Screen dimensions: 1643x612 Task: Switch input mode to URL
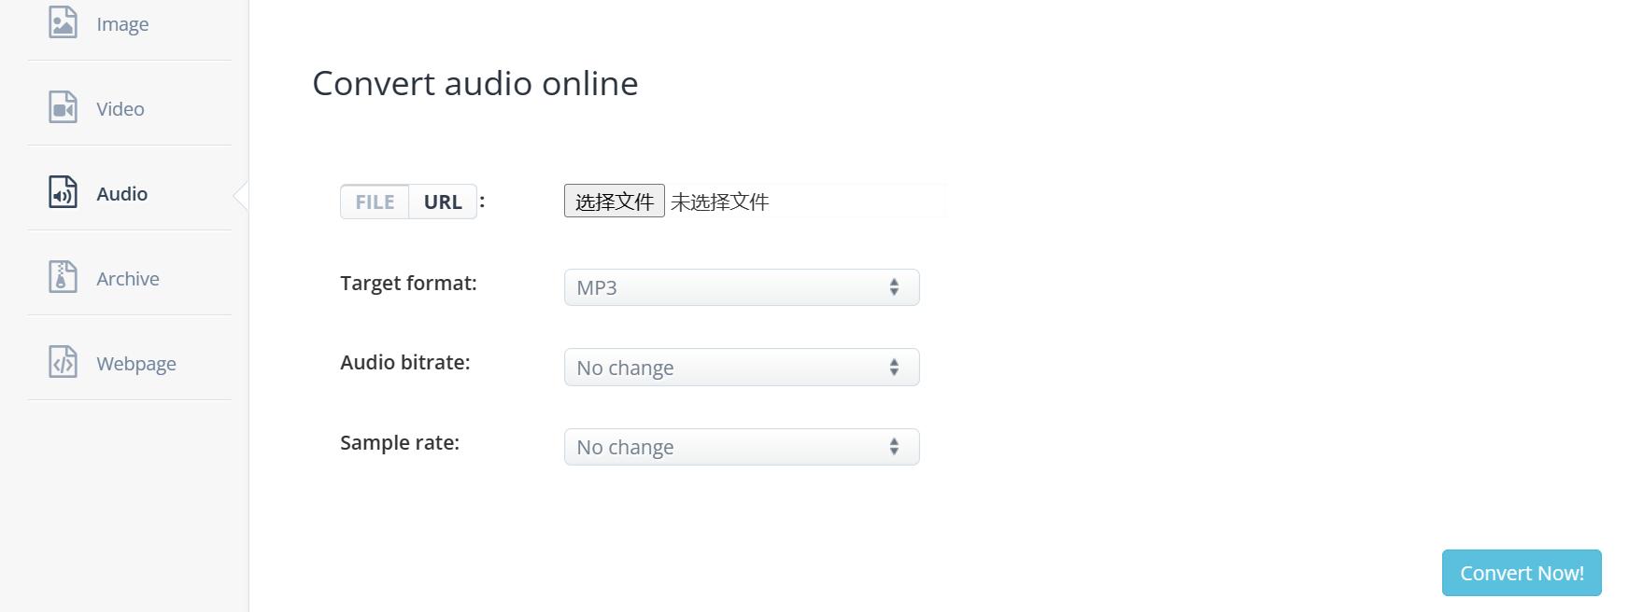(x=442, y=202)
